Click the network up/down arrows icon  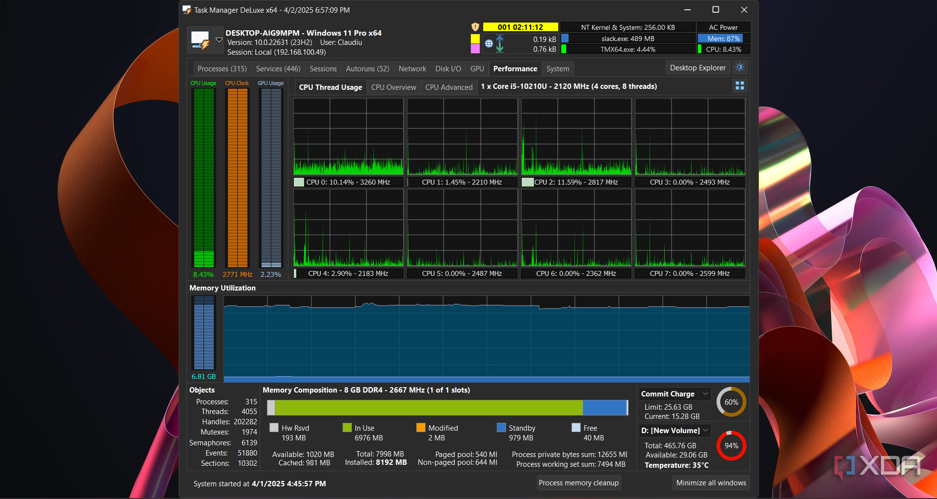click(500, 44)
